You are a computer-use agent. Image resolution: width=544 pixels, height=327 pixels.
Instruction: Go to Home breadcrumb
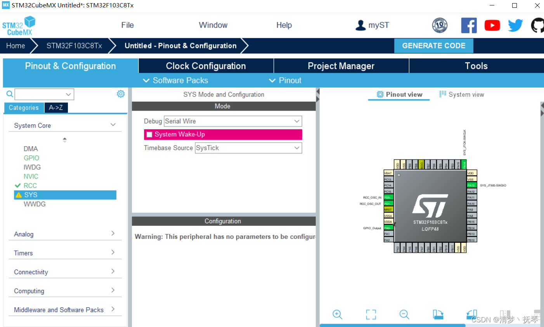(16, 46)
